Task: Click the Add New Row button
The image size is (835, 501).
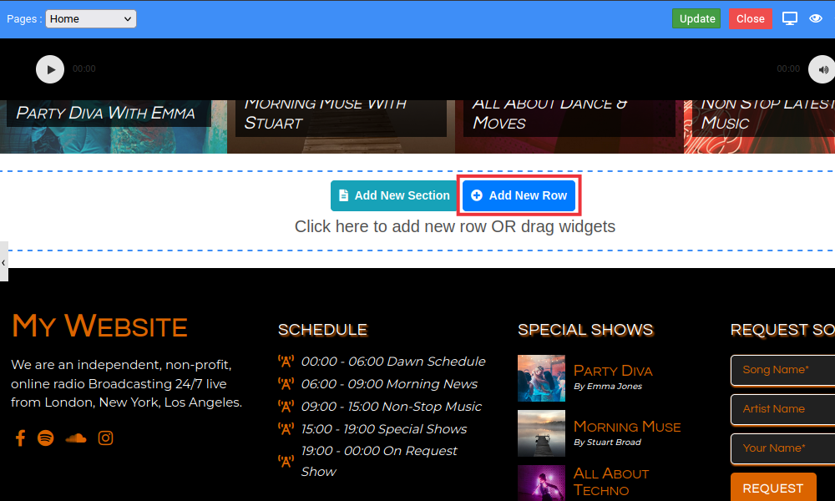Action: point(519,195)
